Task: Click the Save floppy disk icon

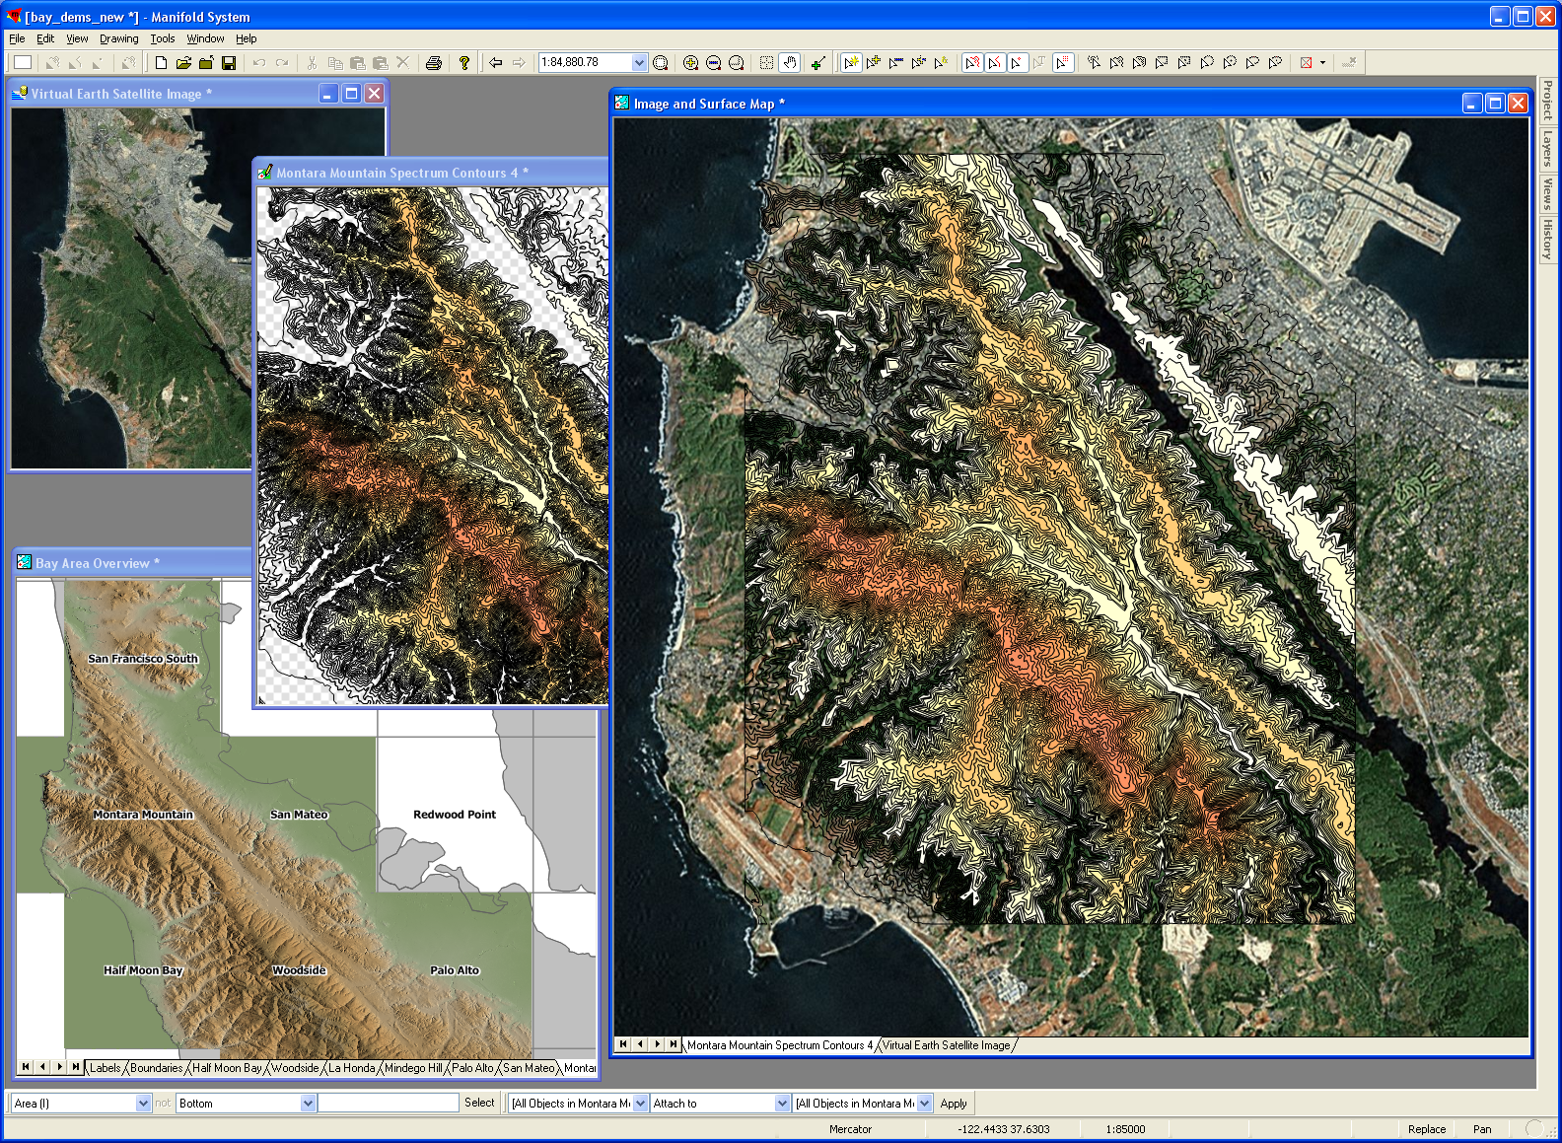Action: 229,63
